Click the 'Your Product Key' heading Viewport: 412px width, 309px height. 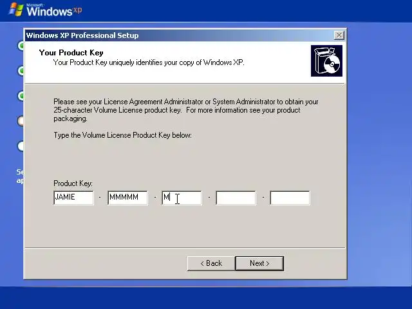[71, 53]
